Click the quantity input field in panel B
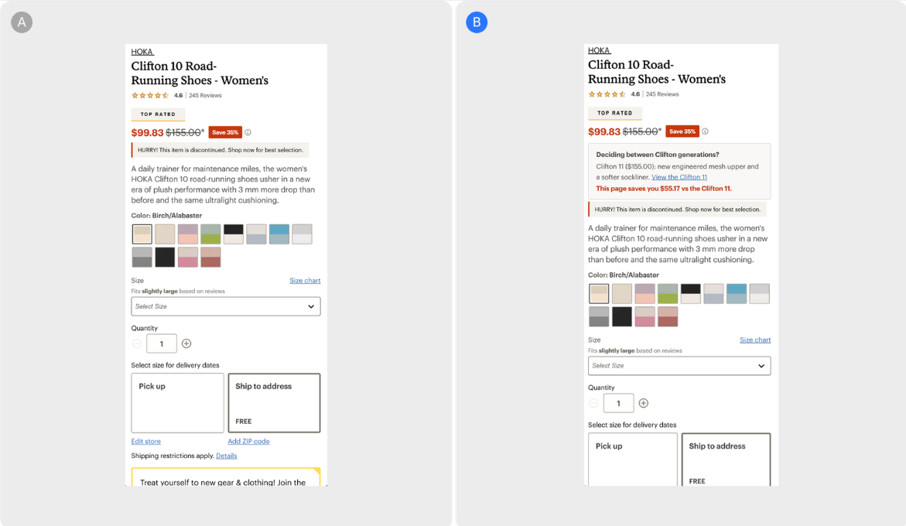 click(x=619, y=403)
